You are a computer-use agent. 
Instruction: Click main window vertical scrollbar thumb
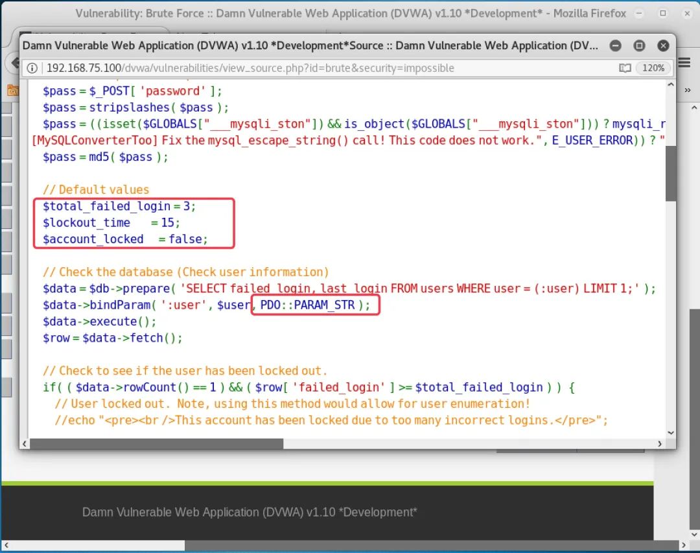pyautogui.click(x=694, y=418)
